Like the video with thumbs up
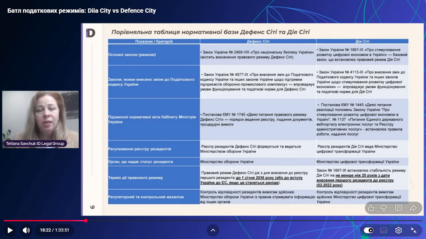The width and height of the screenshot is (426, 239). (x=371, y=208)
